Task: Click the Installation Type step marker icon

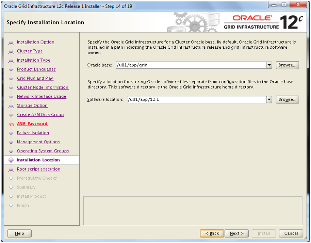Action: (x=11, y=61)
